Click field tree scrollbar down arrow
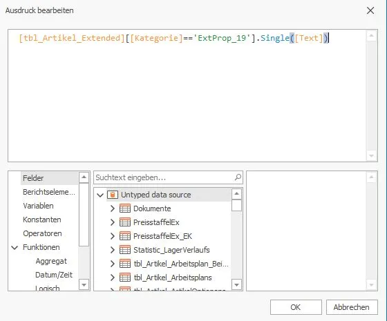This screenshot has height=321, width=387. [x=236, y=285]
